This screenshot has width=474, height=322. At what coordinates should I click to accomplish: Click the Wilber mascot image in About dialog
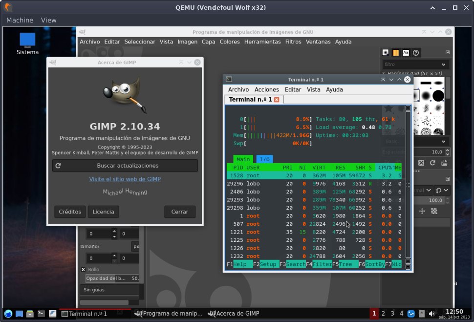coord(125,95)
